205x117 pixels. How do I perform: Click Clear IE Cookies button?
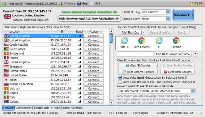(x=138, y=65)
